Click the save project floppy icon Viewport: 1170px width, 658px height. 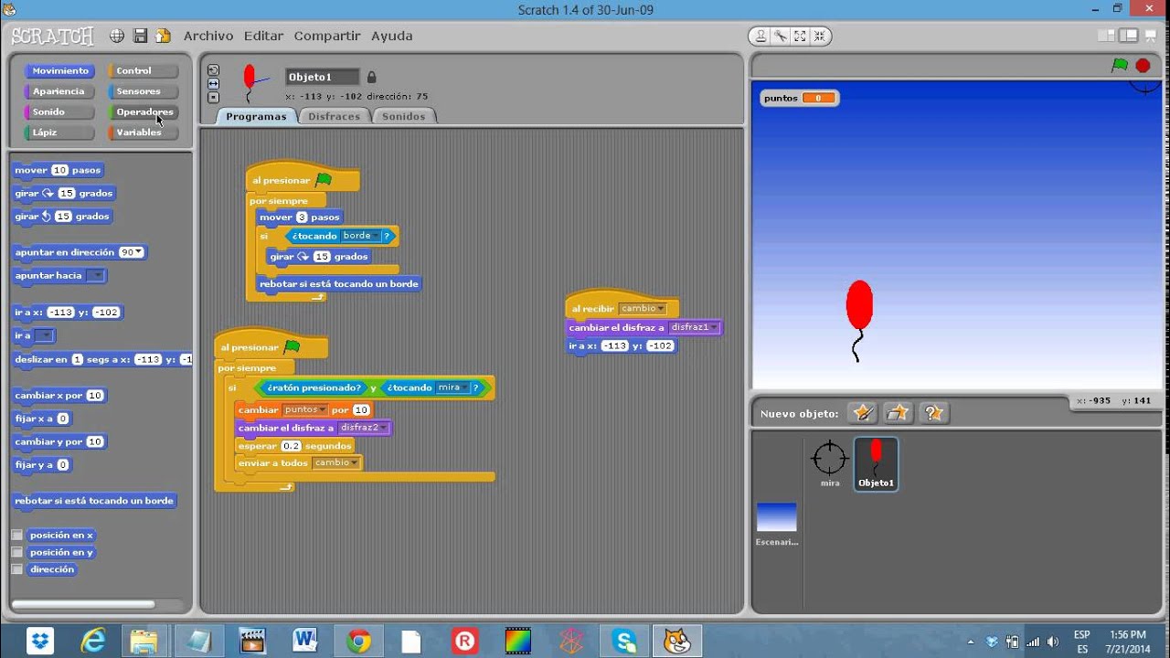coord(140,36)
